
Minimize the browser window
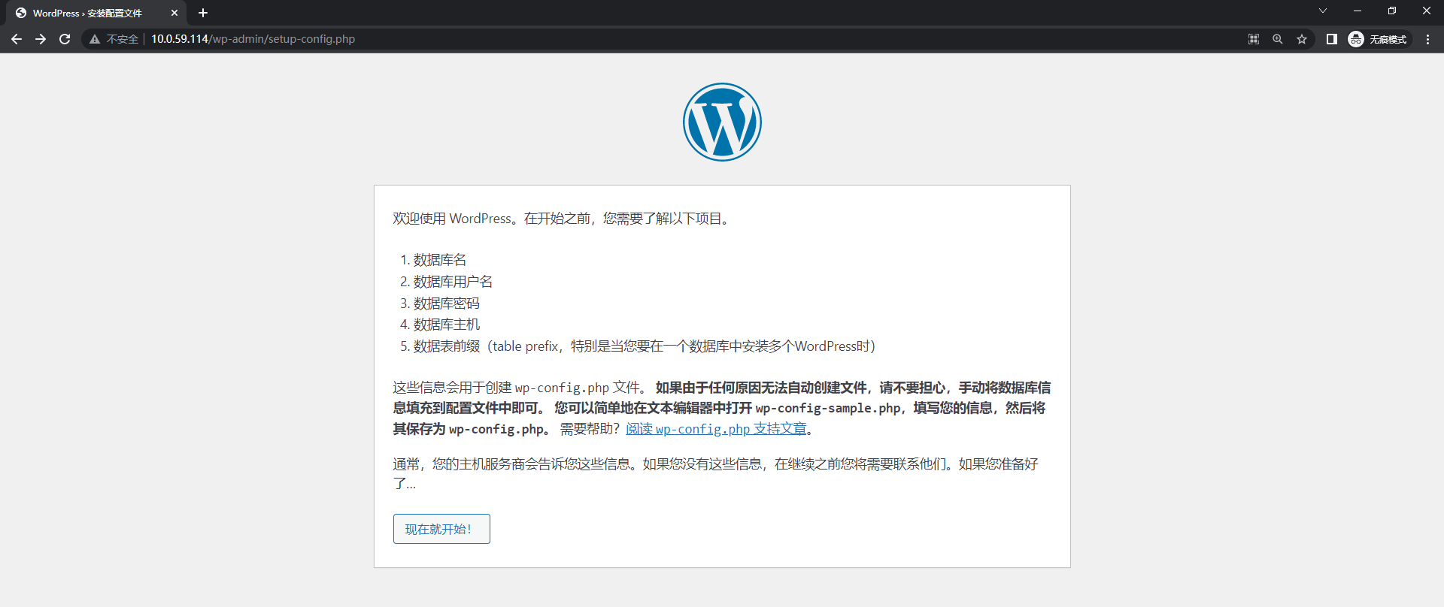(1358, 11)
